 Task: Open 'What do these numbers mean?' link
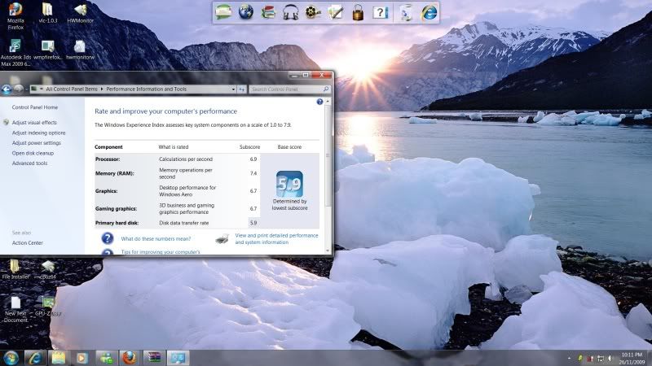156,239
